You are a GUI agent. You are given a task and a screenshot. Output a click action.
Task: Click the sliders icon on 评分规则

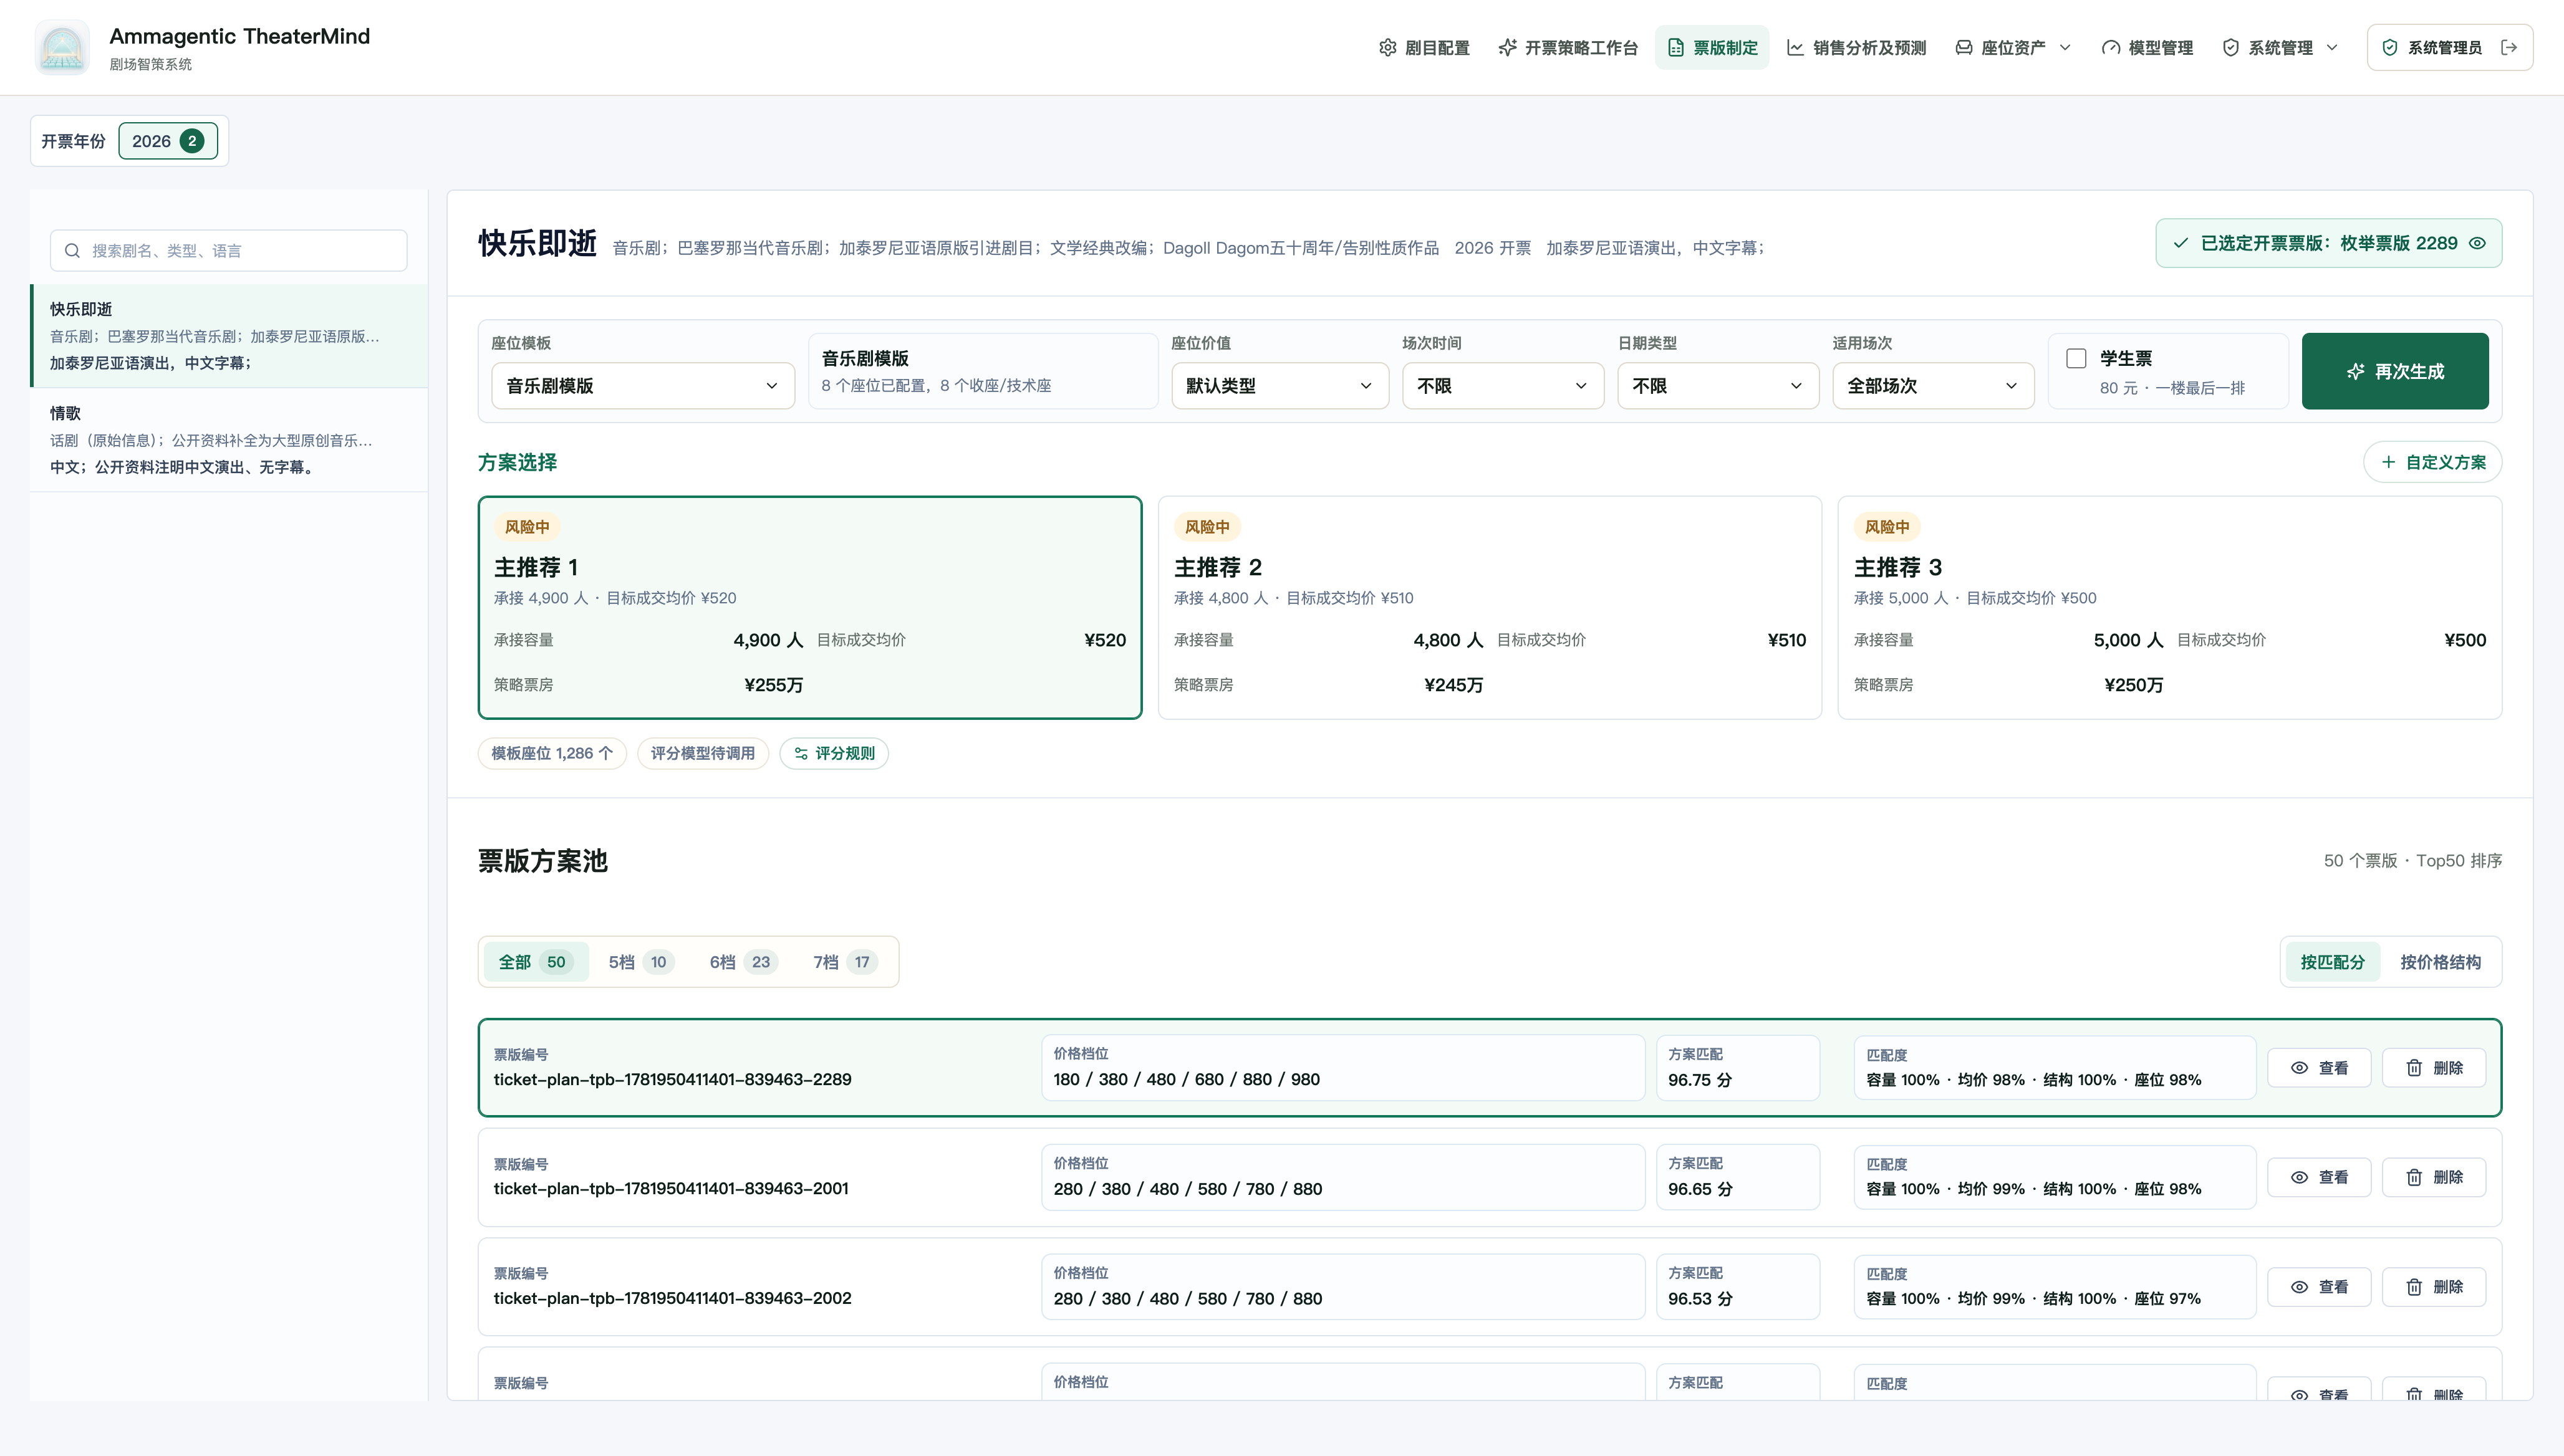pyautogui.click(x=801, y=754)
